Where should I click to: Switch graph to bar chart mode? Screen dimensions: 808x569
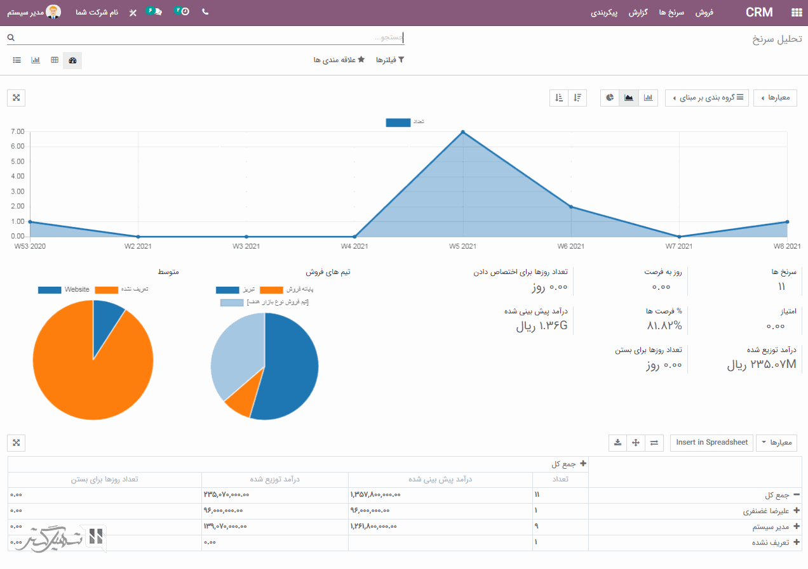(x=648, y=98)
